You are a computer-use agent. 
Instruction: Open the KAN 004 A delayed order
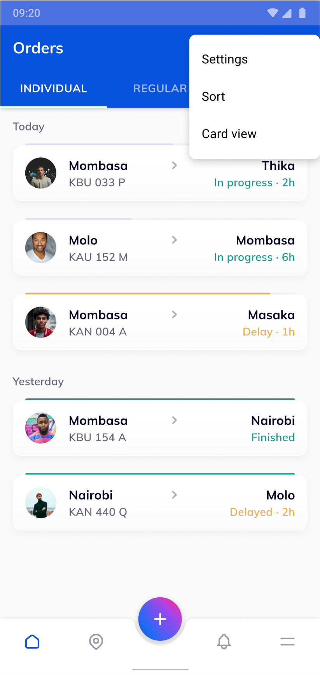tap(160, 323)
